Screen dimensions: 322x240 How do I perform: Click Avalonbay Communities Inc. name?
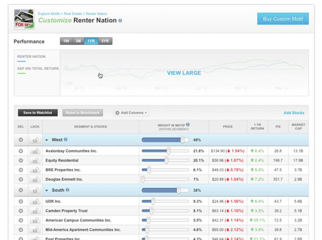pyautogui.click(x=71, y=151)
